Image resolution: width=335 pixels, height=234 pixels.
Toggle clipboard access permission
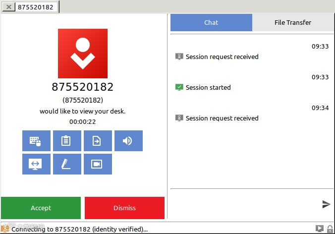[x=67, y=141]
